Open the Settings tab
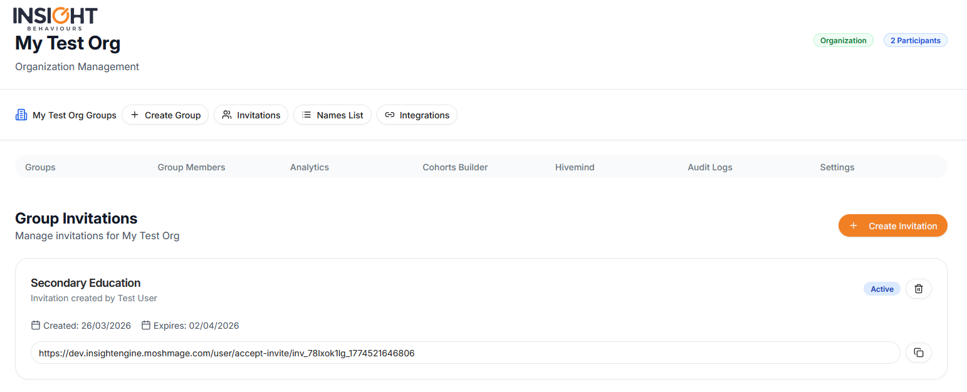Image resolution: width=967 pixels, height=392 pixels. [837, 167]
